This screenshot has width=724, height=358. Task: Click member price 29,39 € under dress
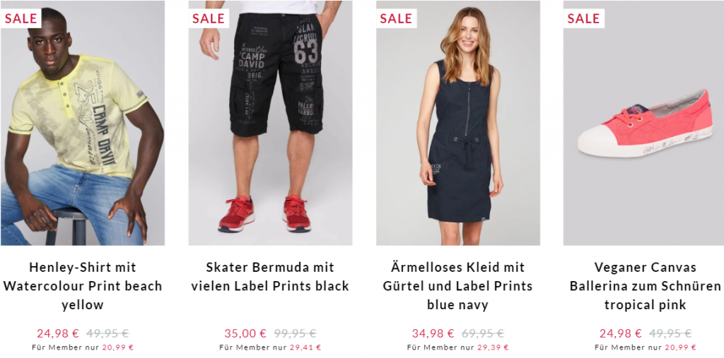point(493,347)
